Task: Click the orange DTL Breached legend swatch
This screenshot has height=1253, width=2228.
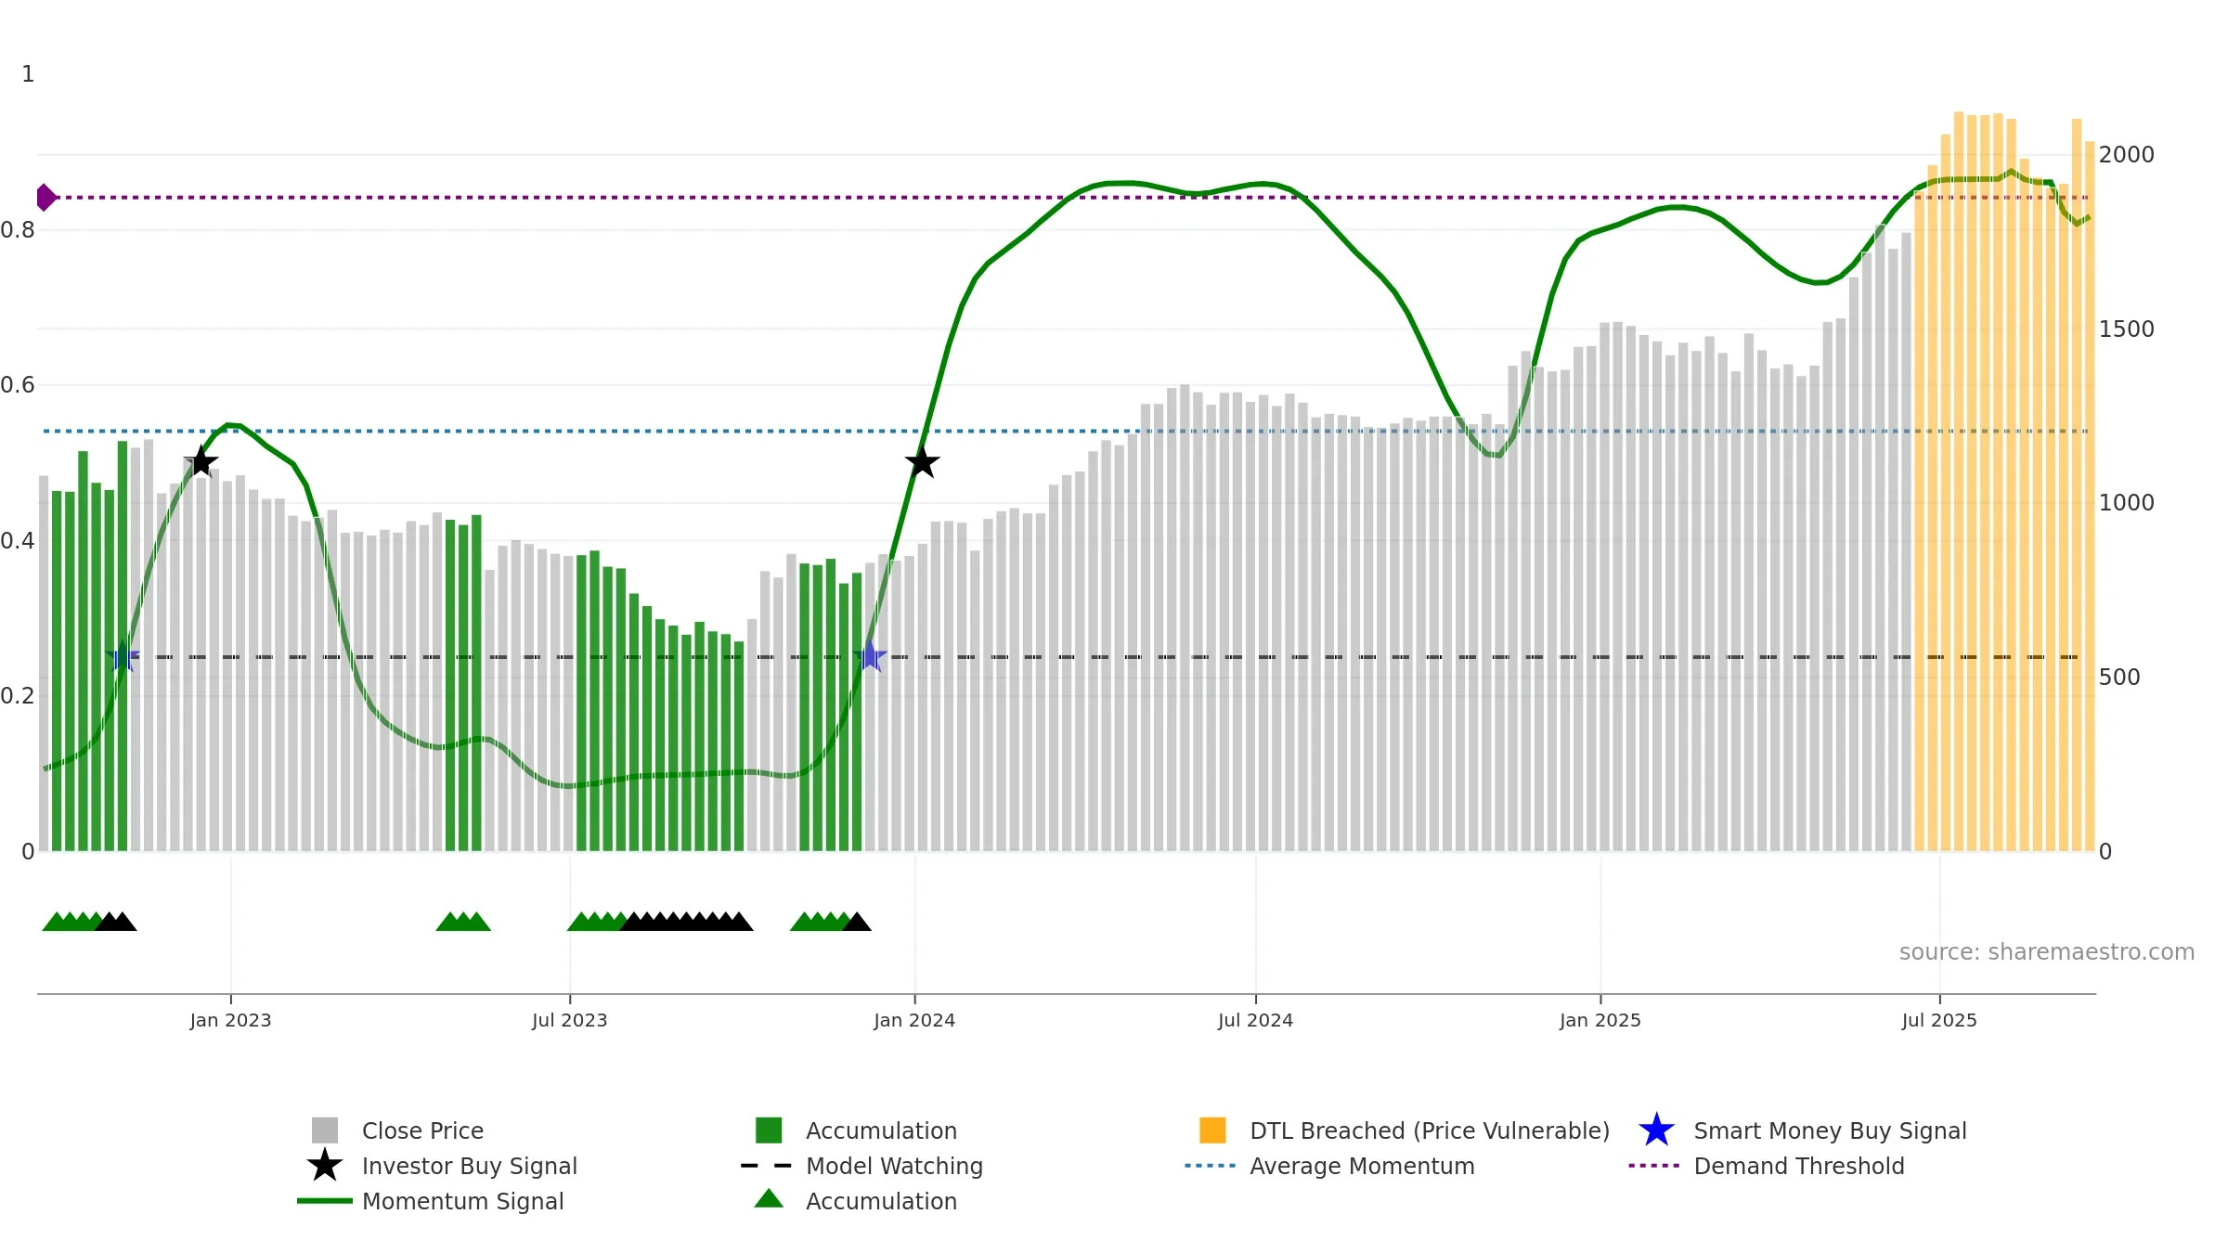Action: tap(1212, 1130)
